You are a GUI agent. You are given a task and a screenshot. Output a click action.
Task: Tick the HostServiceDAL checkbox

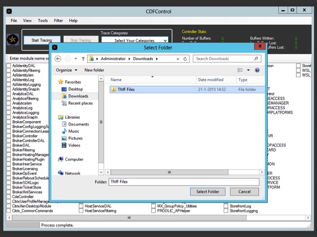[x=81, y=206]
